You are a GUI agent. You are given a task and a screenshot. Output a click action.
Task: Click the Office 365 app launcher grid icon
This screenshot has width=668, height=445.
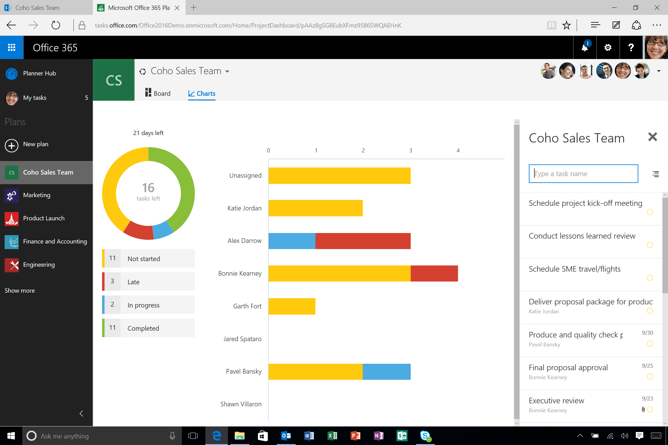pos(11,47)
